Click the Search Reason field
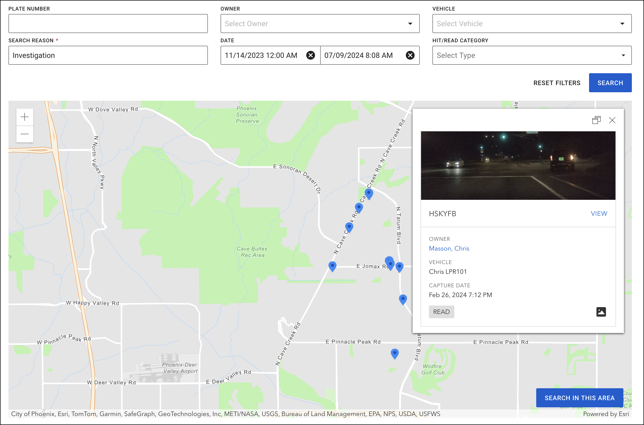This screenshot has height=425, width=644. [108, 55]
